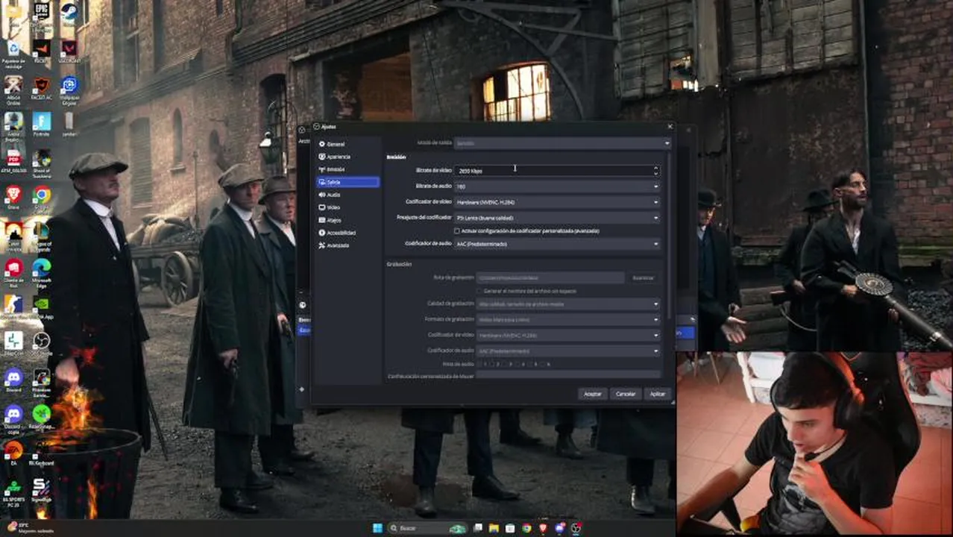Open EA desktop icon
Screen dimensions: 953x537
[x=13, y=453]
